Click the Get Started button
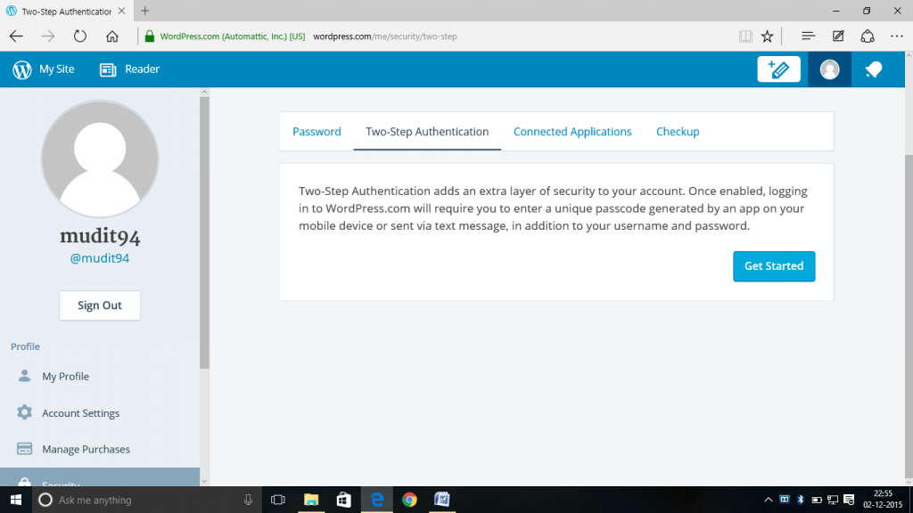The width and height of the screenshot is (913, 513). (x=774, y=265)
